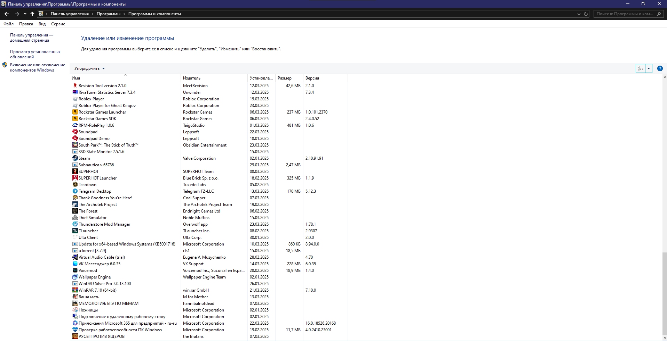Screen dimensions: 667x341
Task: Click the Ножницы scissors icon
Action: coord(75,310)
